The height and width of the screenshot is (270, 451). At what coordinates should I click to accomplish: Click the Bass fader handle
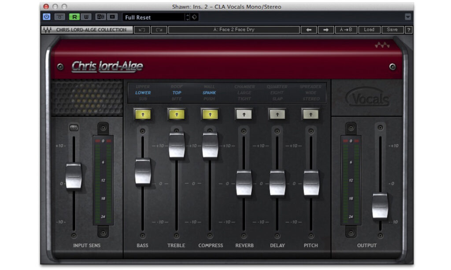pyautogui.click(x=143, y=171)
